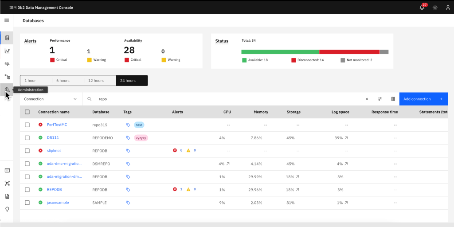Click the red Disconnected segment in status bar

[349, 52]
